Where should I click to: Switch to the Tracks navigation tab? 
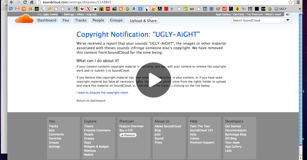pyautogui.click(x=81, y=20)
